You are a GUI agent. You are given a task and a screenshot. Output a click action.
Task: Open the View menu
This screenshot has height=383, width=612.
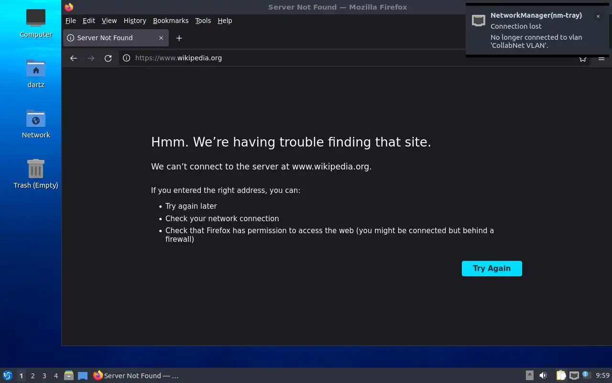click(x=109, y=21)
